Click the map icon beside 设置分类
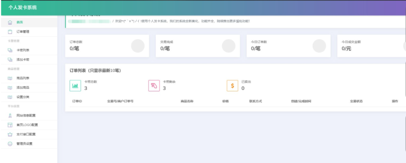The height and width of the screenshot is (163, 406). [10, 97]
